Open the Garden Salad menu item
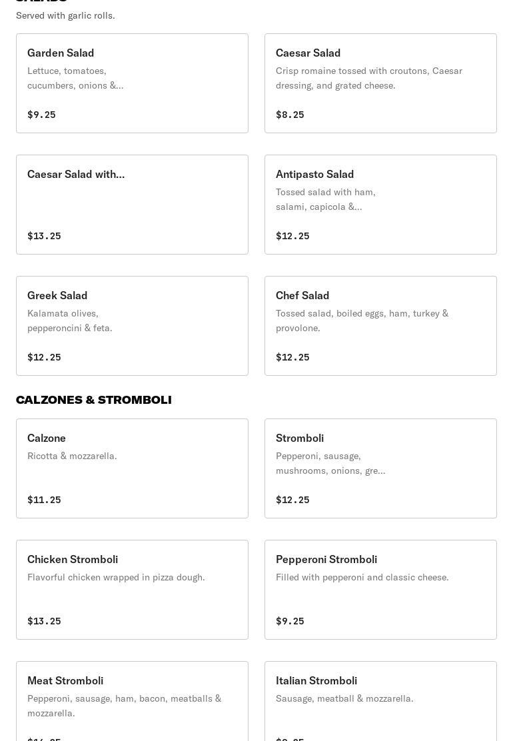This screenshot has width=513, height=741. [x=132, y=83]
